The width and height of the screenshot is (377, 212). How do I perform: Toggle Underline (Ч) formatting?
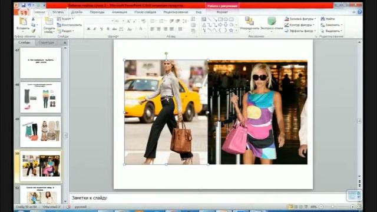coord(101,29)
